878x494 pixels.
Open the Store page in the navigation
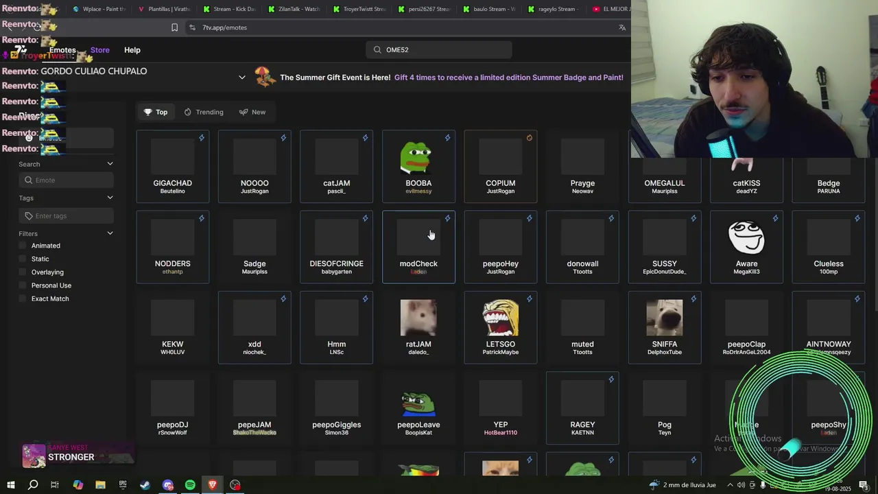click(100, 50)
